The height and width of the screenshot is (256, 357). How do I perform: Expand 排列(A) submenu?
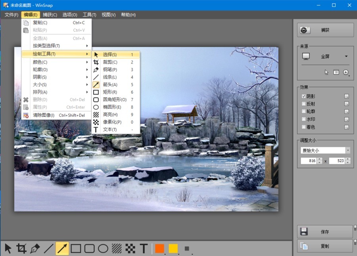coord(57,92)
